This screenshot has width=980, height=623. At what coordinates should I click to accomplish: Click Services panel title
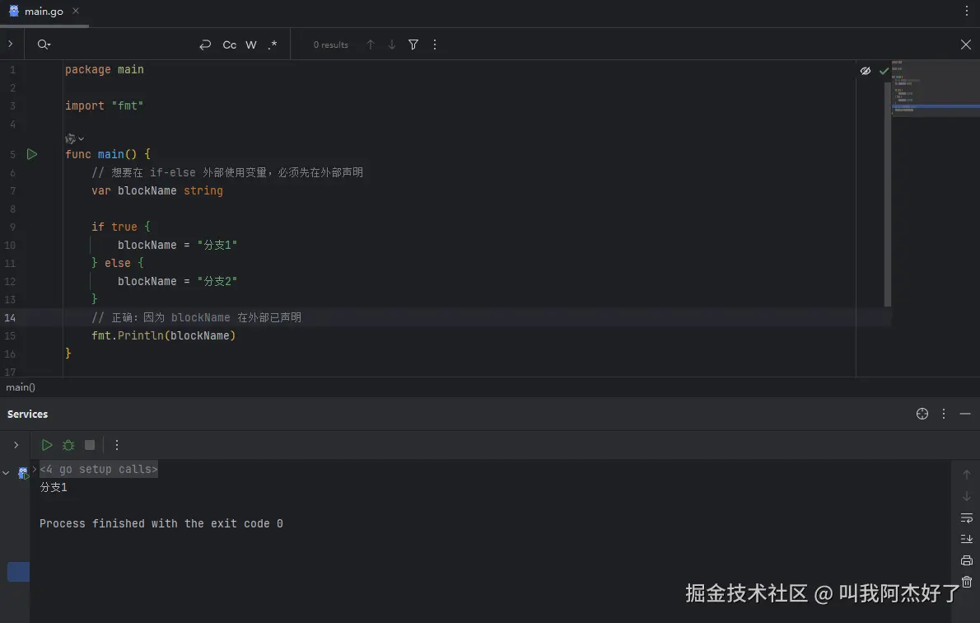(27, 414)
